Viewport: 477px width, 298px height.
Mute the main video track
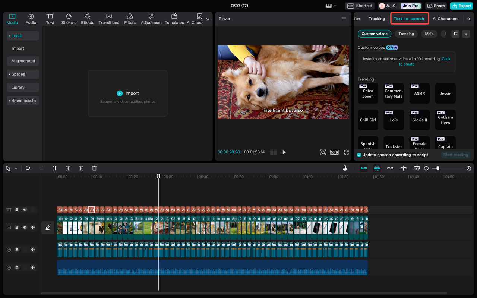pos(33,228)
